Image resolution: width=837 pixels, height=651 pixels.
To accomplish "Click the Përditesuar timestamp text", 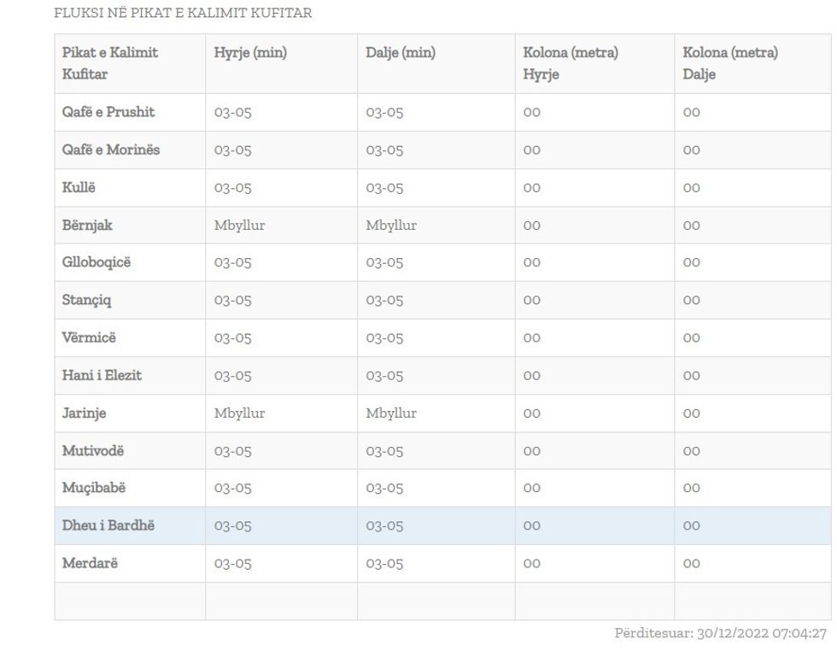I will point(720,634).
